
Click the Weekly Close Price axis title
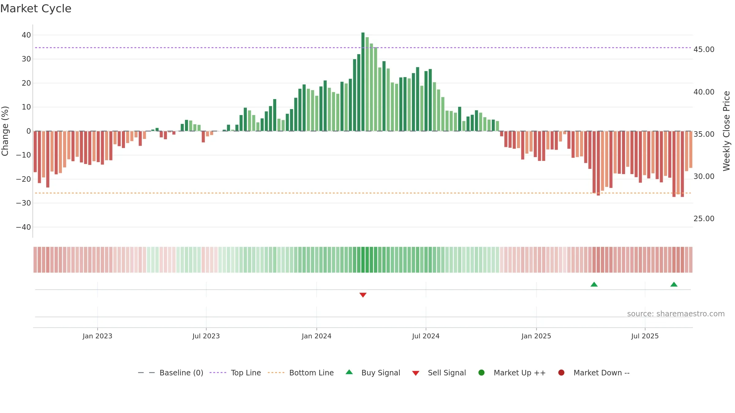coord(726,131)
